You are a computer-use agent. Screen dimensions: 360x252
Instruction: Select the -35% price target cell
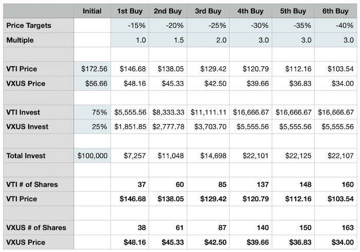[293, 26]
